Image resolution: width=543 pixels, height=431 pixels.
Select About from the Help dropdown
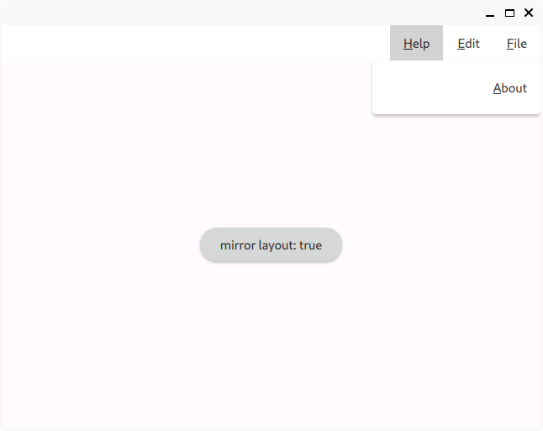[456, 88]
